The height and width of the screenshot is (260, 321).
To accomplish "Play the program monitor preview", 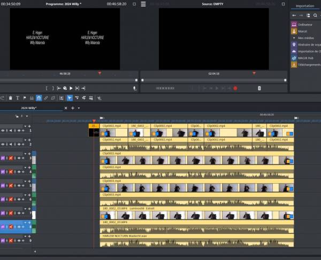I will tap(71, 88).
